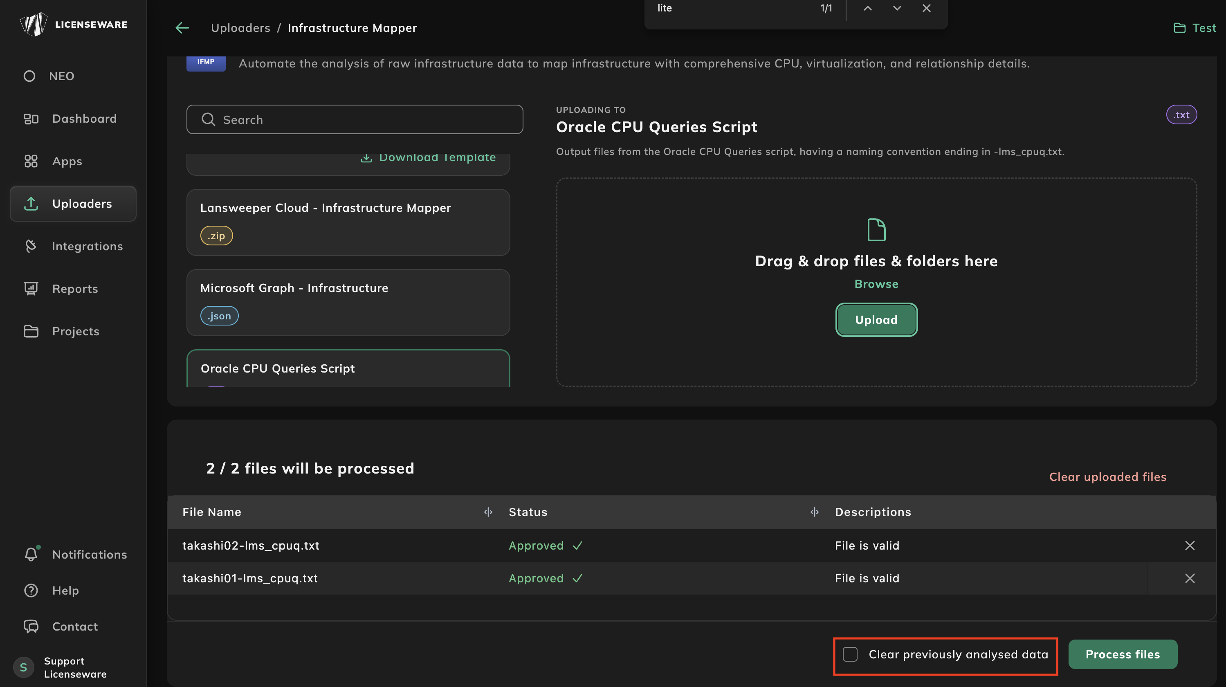Open the Dashboard page
The image size is (1226, 687).
[x=70, y=119]
